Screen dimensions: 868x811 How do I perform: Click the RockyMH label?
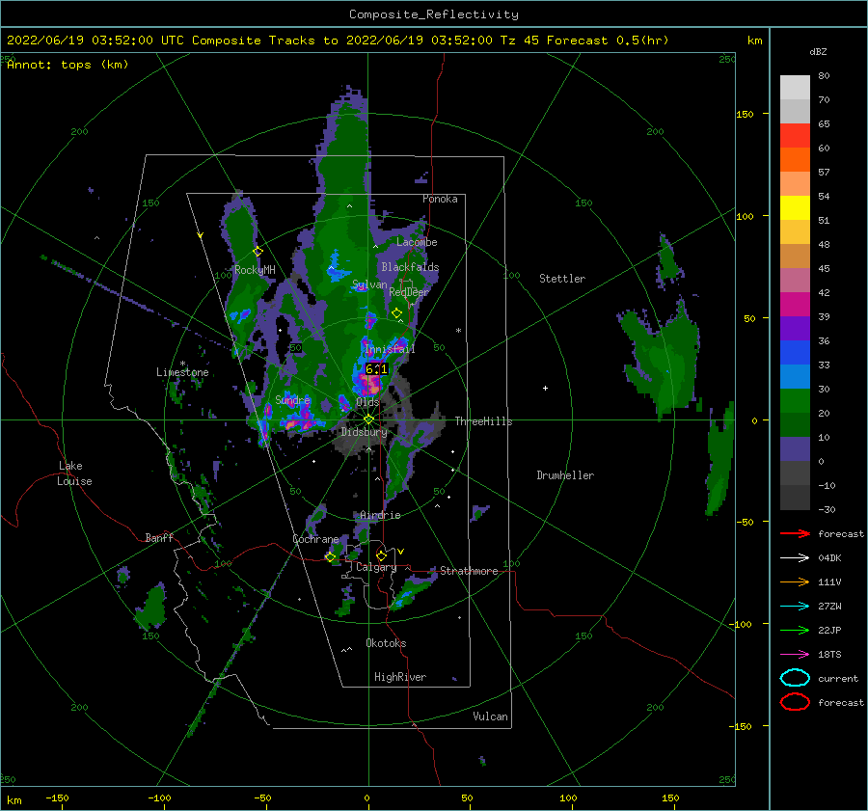tap(255, 270)
